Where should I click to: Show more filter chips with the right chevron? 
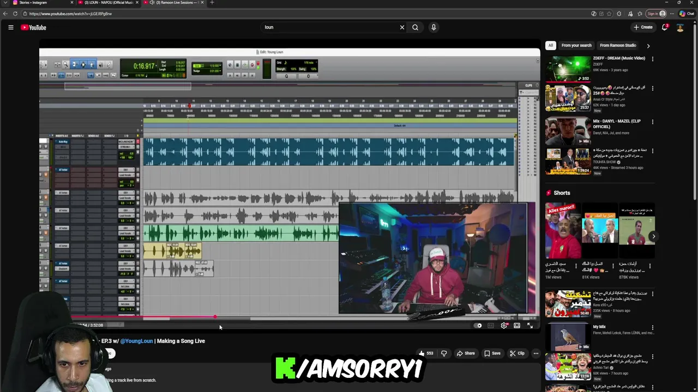pyautogui.click(x=648, y=46)
